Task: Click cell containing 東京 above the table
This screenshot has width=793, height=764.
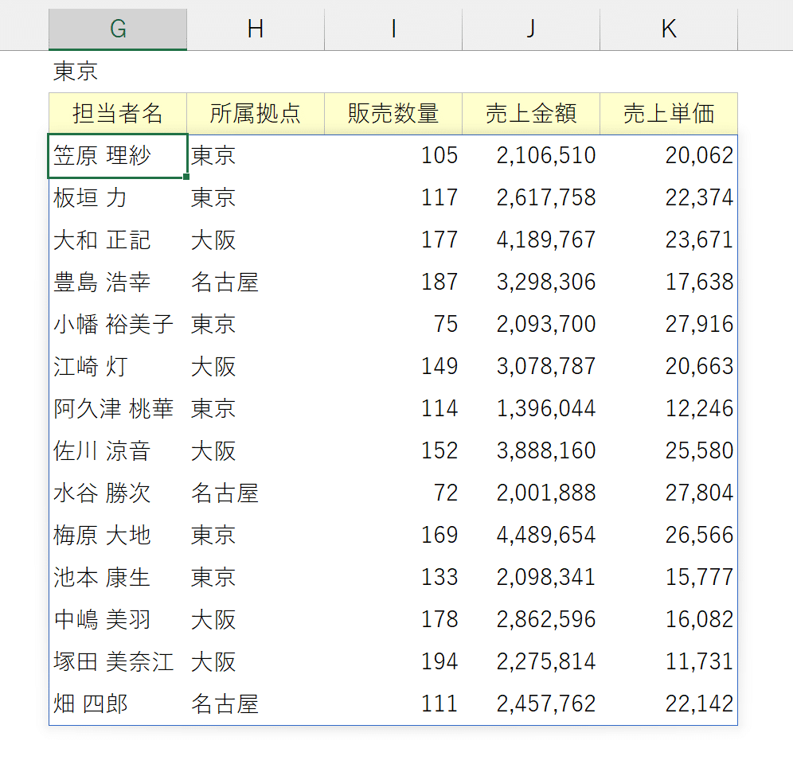Action: (118, 72)
